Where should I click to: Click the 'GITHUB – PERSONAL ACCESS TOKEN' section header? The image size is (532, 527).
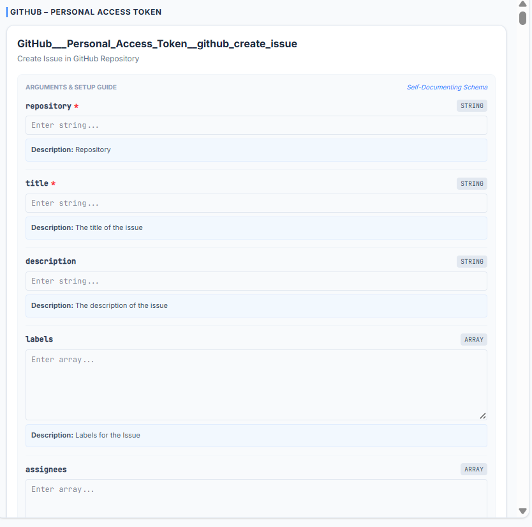coord(86,12)
